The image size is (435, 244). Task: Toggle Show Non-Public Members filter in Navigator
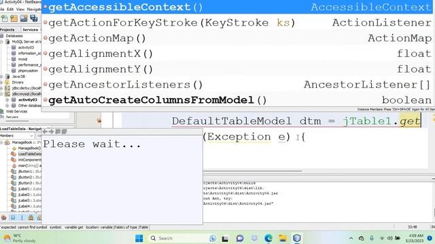[31, 218]
